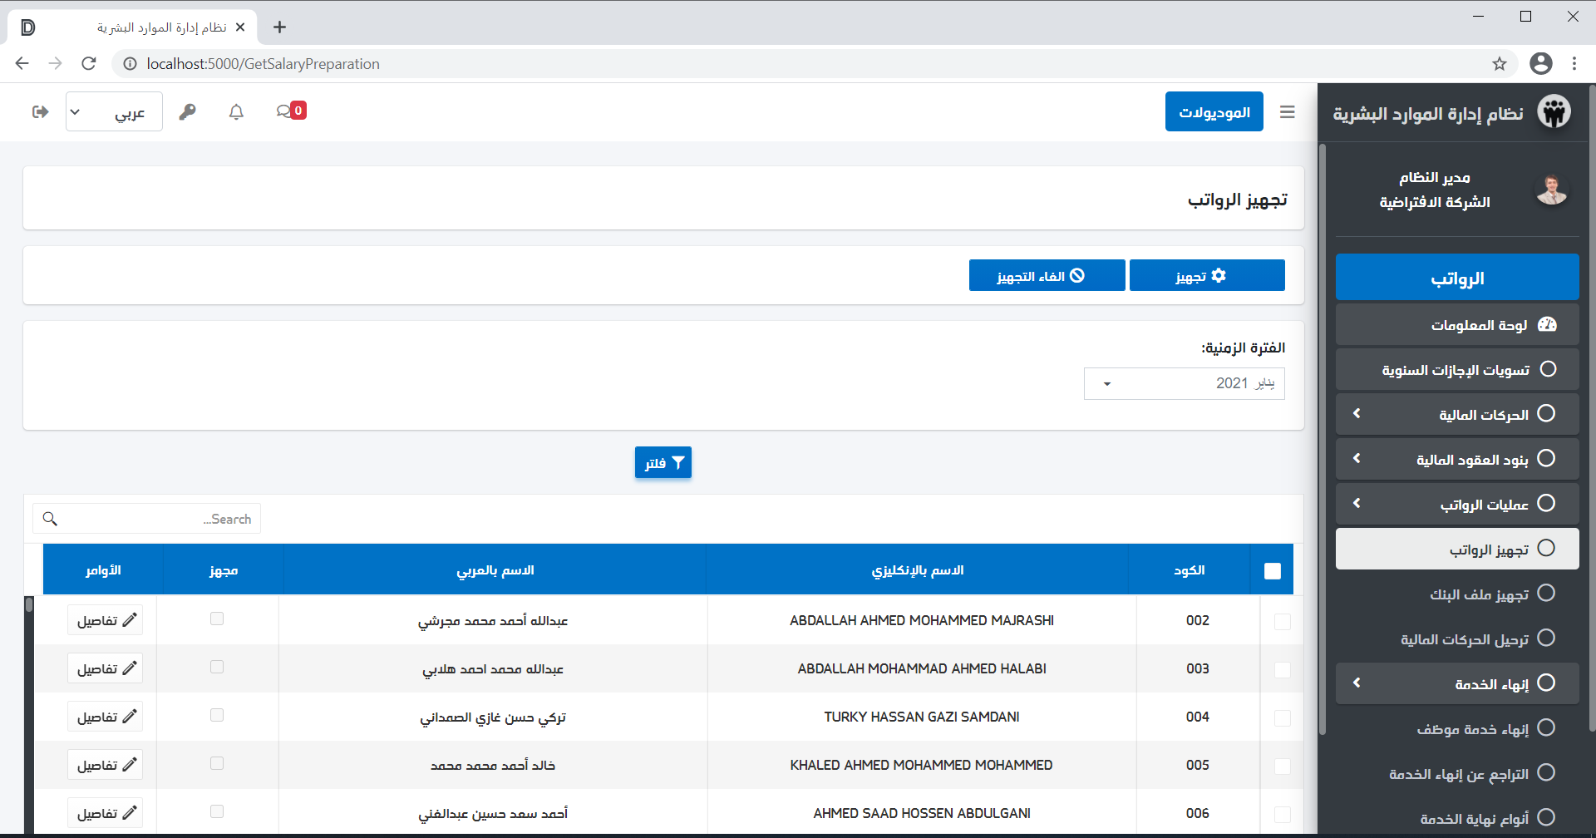Click the logout icon in top bar
The image size is (1596, 838).
tap(40, 111)
